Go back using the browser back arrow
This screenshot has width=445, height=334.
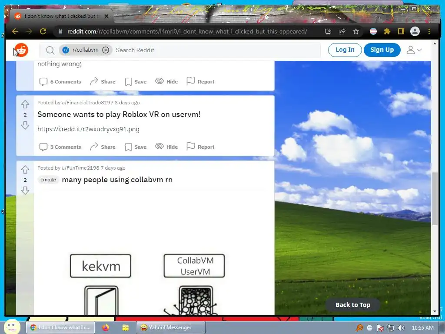coord(15,31)
